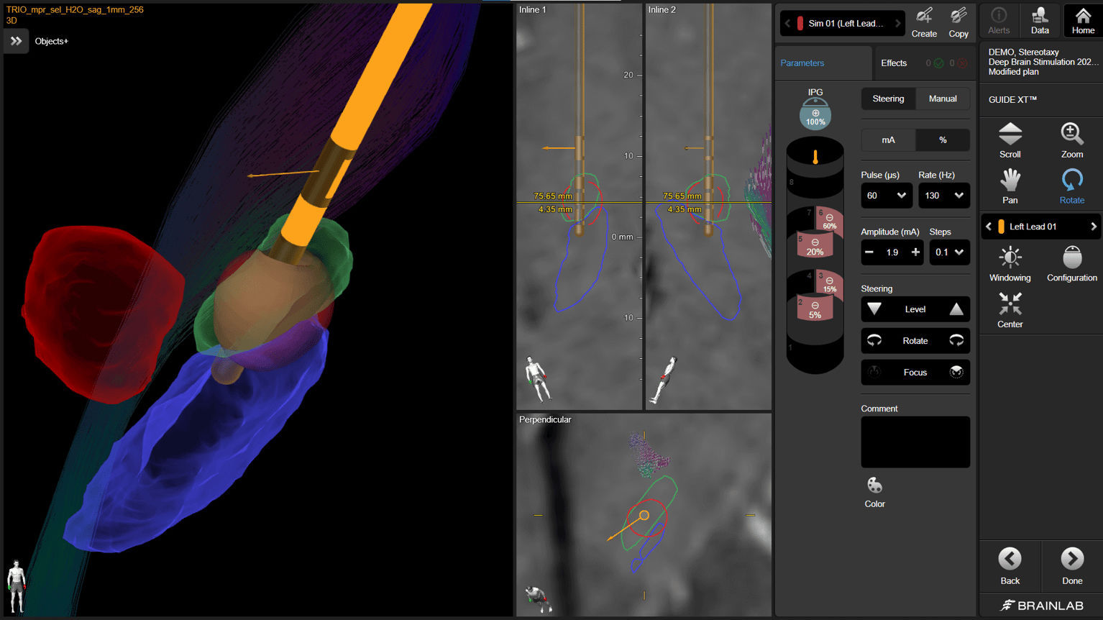Go to the Home screen
The height and width of the screenshot is (620, 1103).
click(1082, 19)
